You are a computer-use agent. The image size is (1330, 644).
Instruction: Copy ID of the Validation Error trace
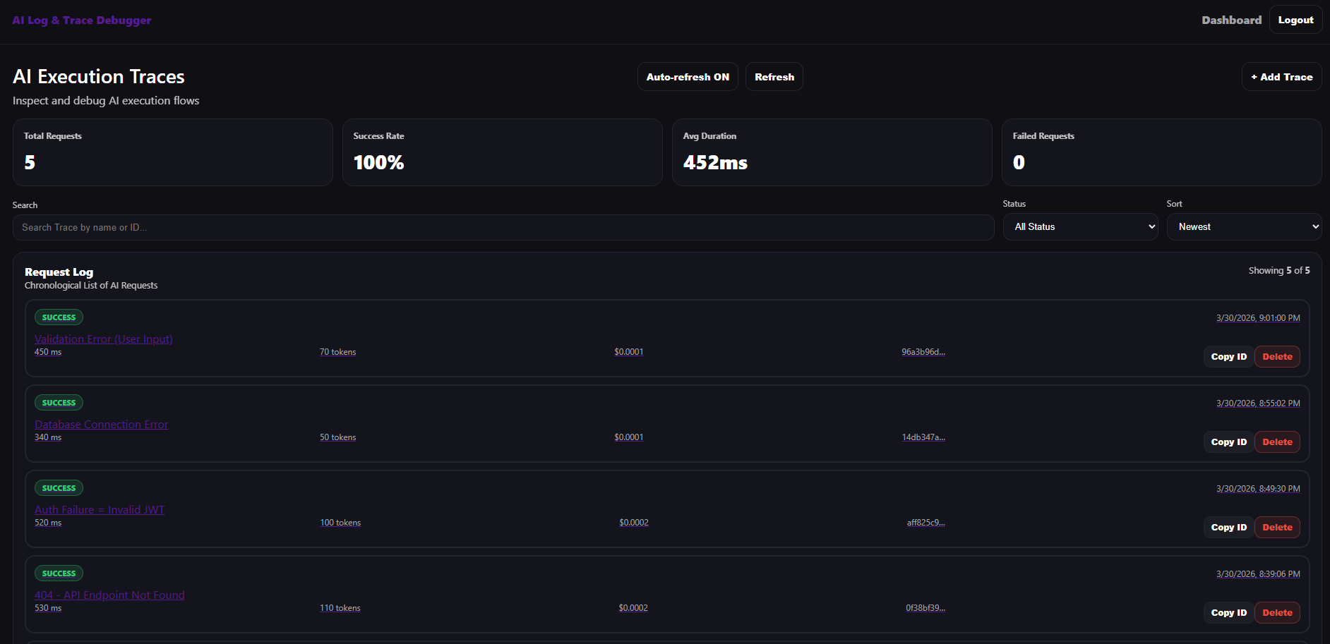1228,357
